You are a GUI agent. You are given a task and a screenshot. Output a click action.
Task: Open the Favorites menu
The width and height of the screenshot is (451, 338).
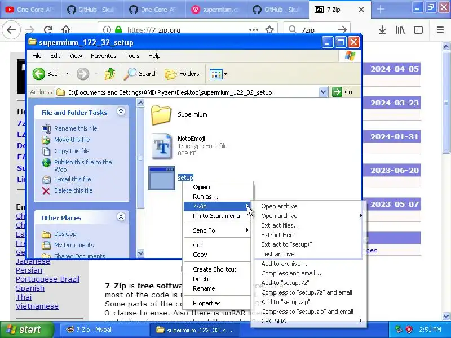coord(104,56)
